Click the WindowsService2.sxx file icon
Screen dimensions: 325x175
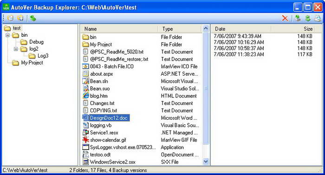point(85,162)
